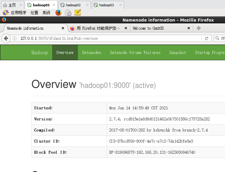Screen dimensions: 225x172
Task: Open the Overview navigation tab
Action: point(65,52)
